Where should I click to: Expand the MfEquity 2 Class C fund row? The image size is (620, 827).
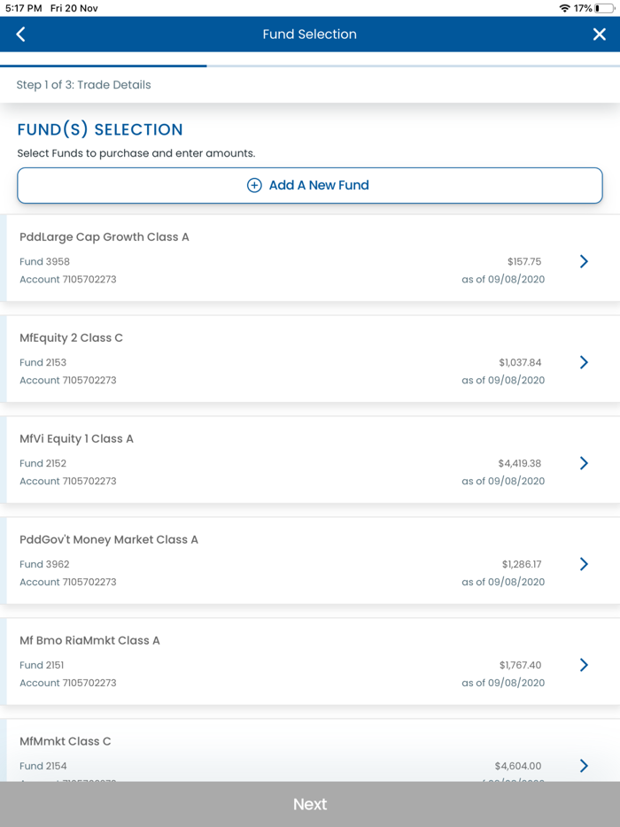(583, 362)
